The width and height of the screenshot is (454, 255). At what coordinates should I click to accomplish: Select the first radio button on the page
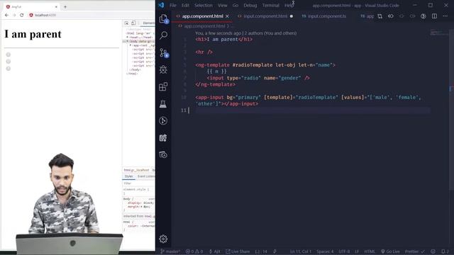click(x=9, y=55)
